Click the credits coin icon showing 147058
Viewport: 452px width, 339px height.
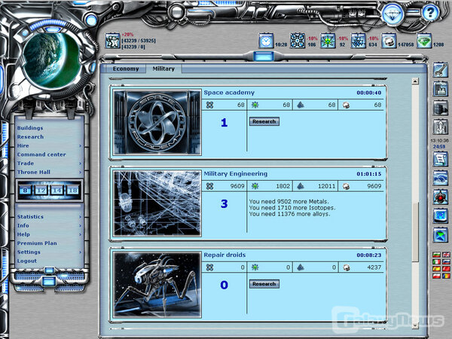coord(389,41)
